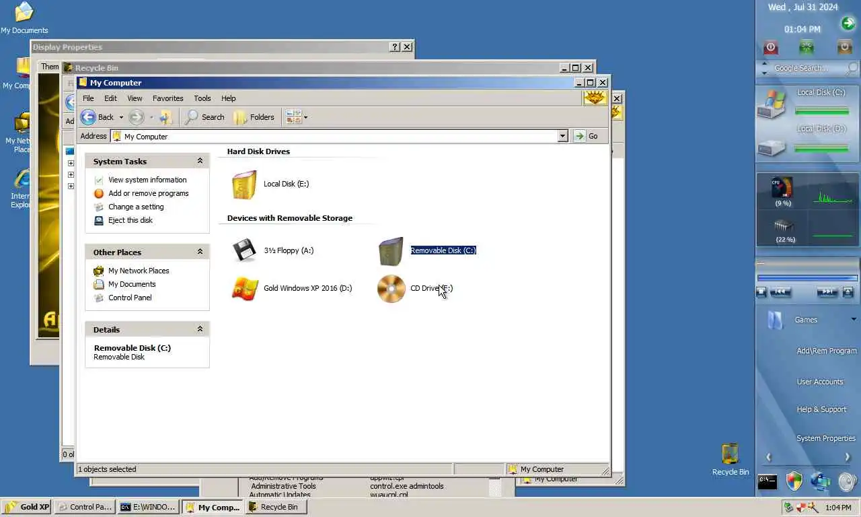The image size is (861, 517).
Task: Open the Help menu
Action: tap(228, 98)
